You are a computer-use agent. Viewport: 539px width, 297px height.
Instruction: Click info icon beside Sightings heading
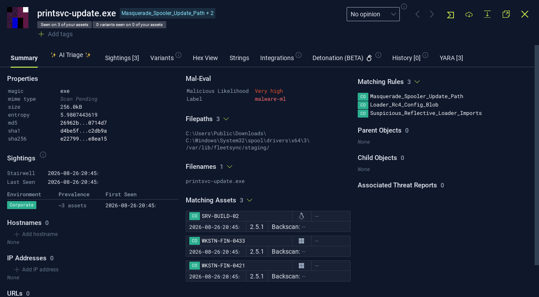[43, 155]
